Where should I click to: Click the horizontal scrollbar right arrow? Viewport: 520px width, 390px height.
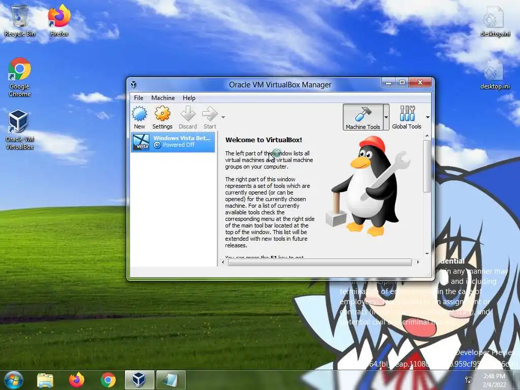418,262
